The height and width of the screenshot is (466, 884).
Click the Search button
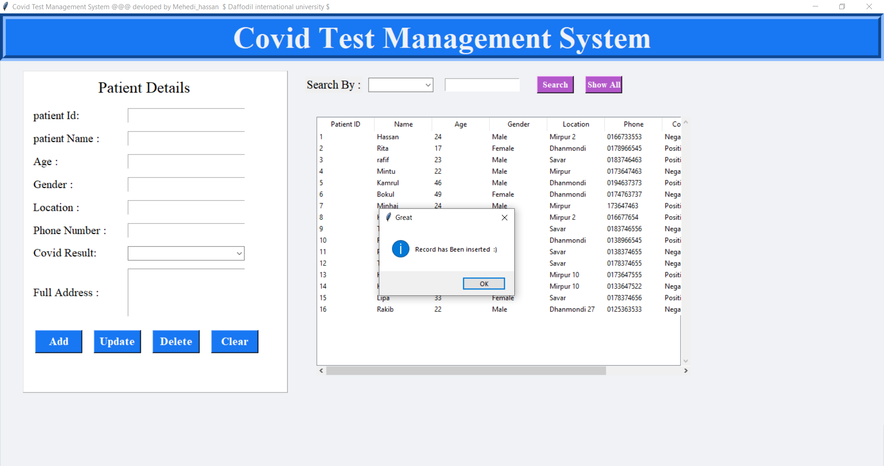tap(555, 84)
